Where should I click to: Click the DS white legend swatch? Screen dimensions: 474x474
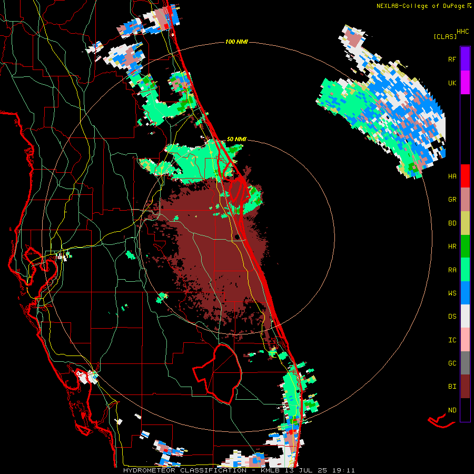coord(465,316)
